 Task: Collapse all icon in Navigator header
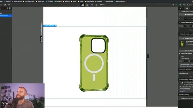coord(8,8)
